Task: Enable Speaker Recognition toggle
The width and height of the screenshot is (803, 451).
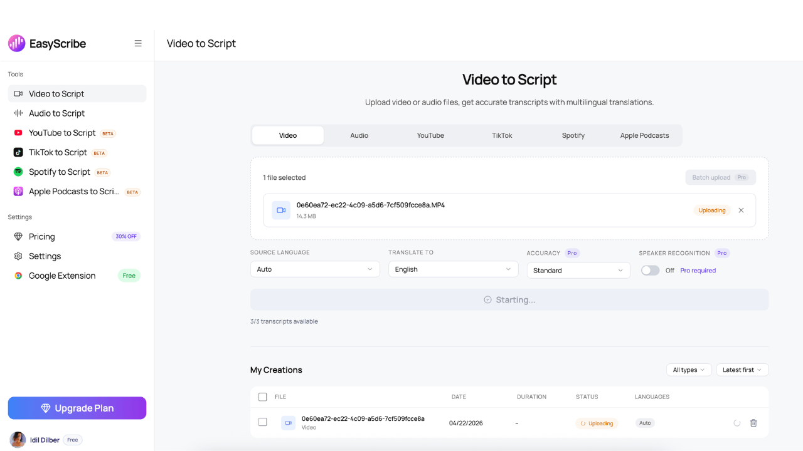Action: (650, 270)
